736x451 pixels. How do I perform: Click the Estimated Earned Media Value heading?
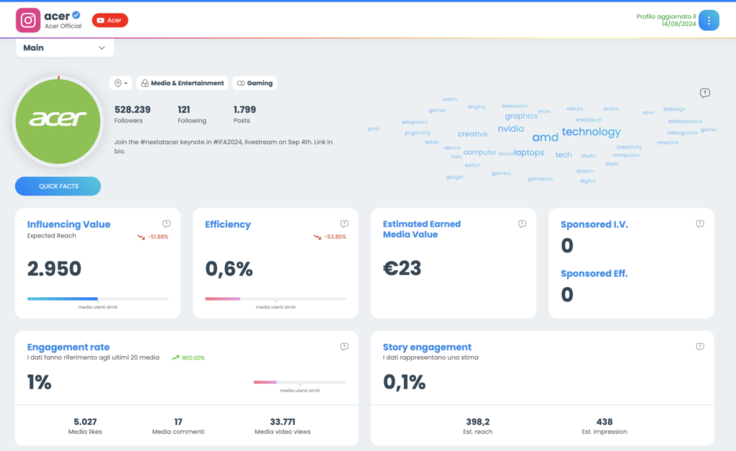[421, 229]
